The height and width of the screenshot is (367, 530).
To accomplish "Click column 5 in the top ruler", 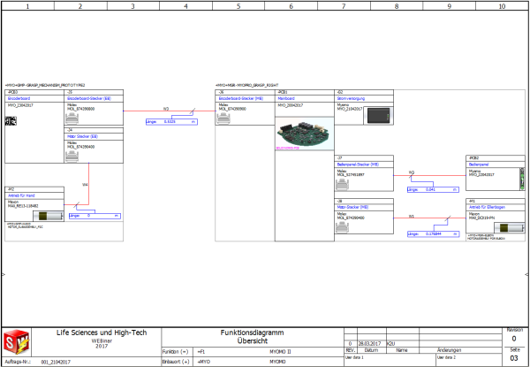I will click(x=238, y=6).
